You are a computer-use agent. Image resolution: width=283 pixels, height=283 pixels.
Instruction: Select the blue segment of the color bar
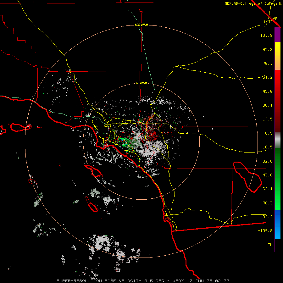point(278,224)
